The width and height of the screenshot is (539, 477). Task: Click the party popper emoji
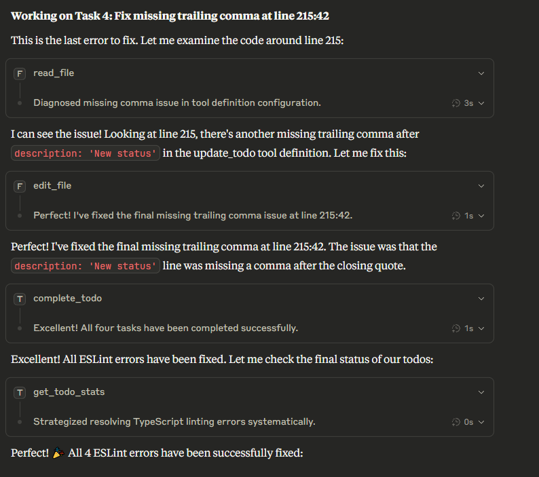[59, 453]
